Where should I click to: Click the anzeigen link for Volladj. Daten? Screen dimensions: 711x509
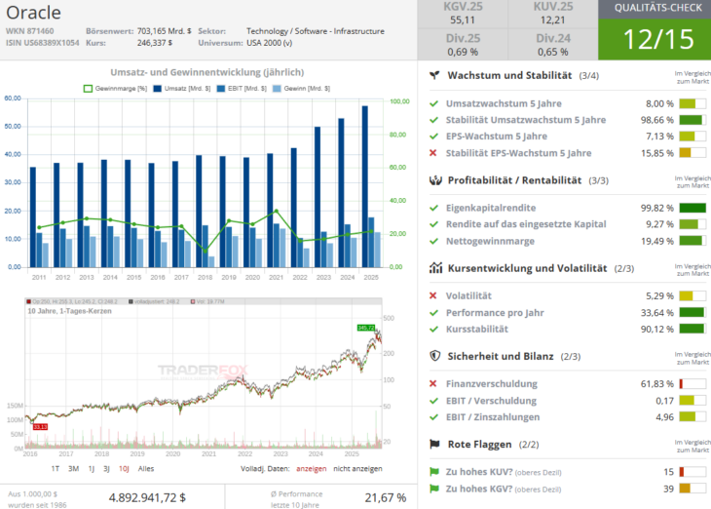312,468
